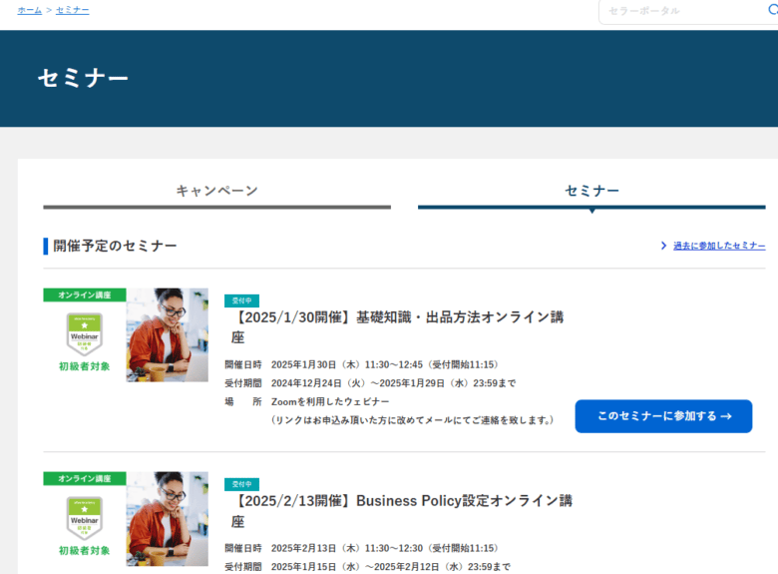Go to ホーム via the breadcrumb

[x=29, y=10]
